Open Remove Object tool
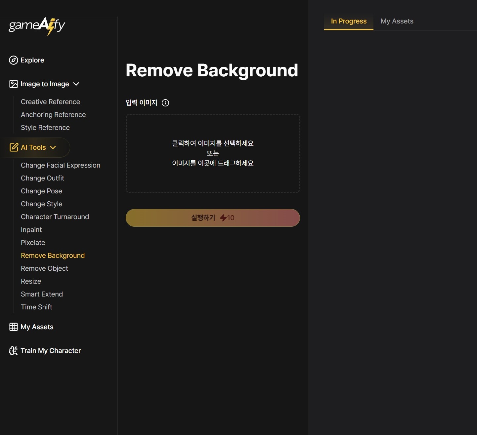The image size is (477, 435). click(44, 268)
